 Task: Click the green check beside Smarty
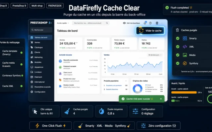(x=178, y=38)
